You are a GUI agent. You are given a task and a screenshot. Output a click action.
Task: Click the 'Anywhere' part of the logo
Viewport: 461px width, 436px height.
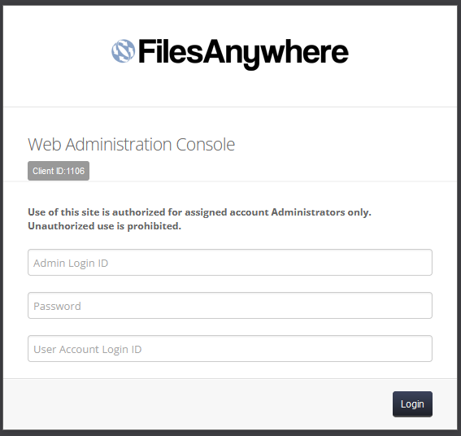click(x=276, y=54)
